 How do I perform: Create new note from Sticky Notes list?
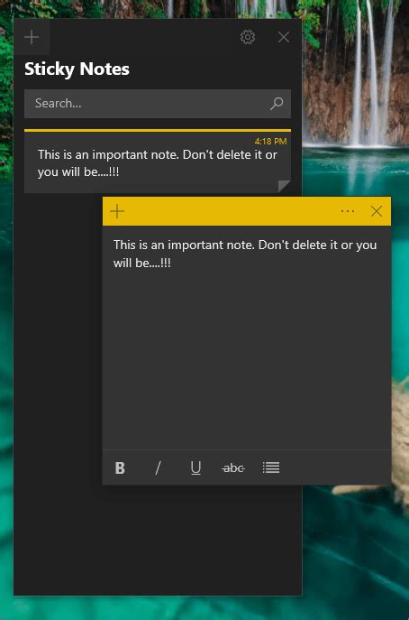coord(32,37)
